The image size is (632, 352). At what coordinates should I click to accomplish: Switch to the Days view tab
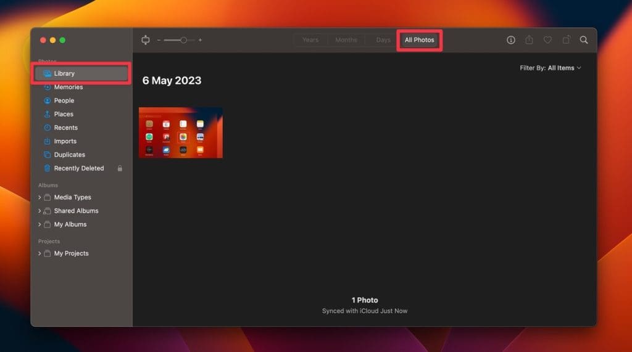383,40
